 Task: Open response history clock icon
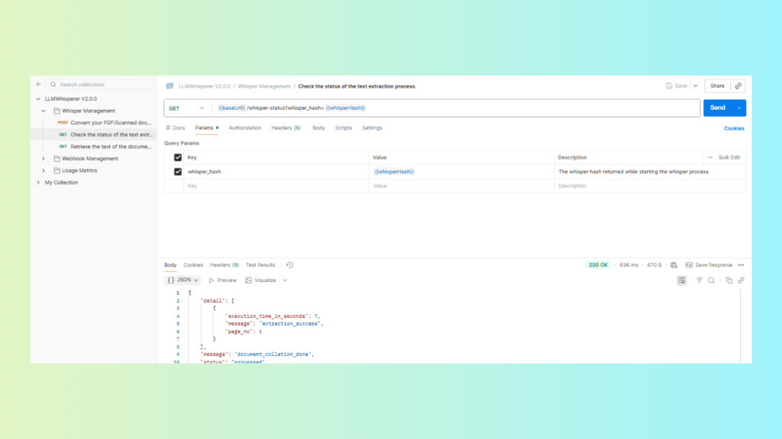coord(289,265)
